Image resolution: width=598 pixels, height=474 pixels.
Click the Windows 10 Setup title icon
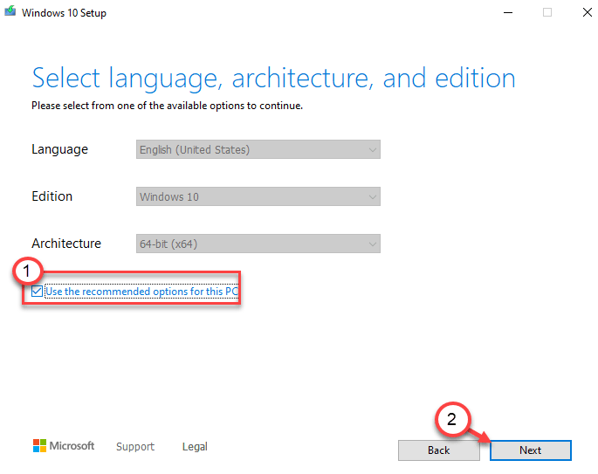tap(10, 11)
